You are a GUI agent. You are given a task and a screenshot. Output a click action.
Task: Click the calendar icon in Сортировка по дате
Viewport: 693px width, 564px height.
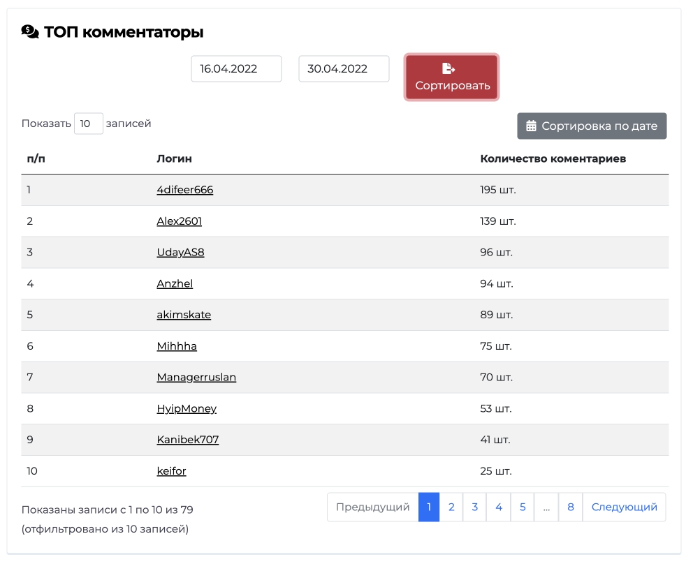coord(531,126)
